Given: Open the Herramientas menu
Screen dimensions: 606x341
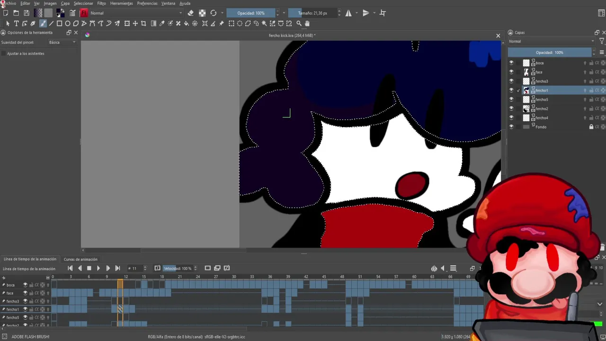Looking at the screenshot, I should [x=122, y=3].
